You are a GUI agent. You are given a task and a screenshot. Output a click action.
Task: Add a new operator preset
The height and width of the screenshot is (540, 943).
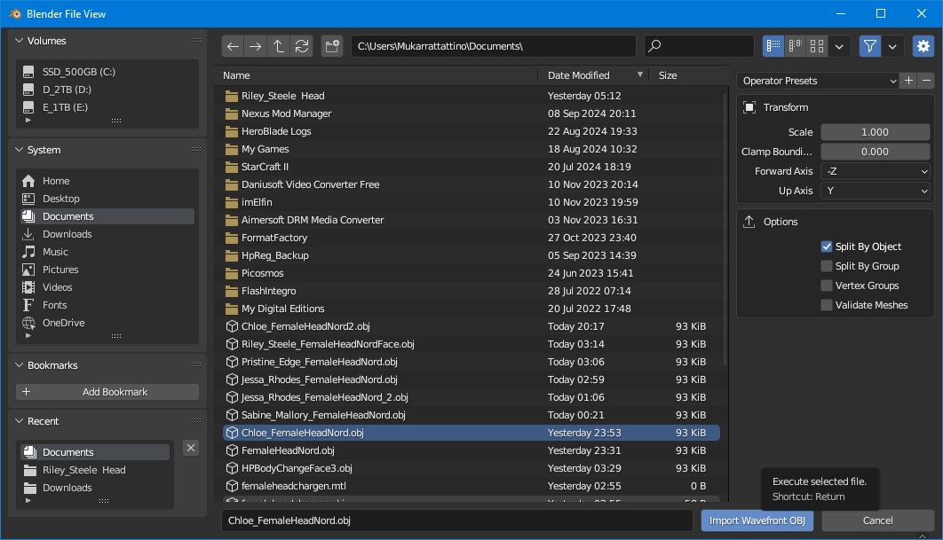coord(908,81)
